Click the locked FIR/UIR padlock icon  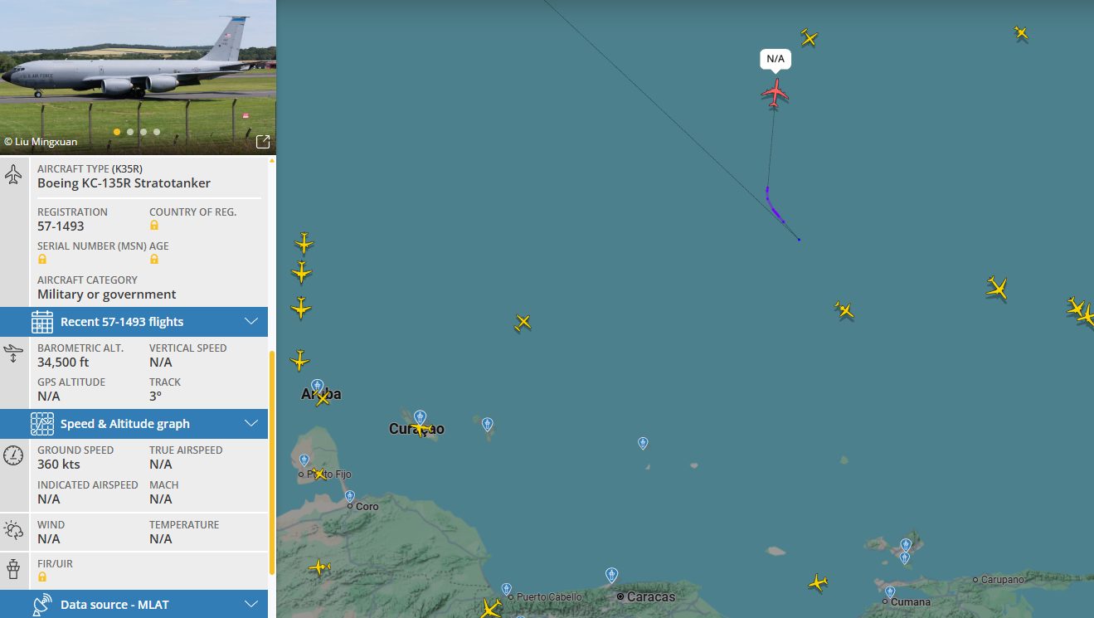tap(42, 577)
